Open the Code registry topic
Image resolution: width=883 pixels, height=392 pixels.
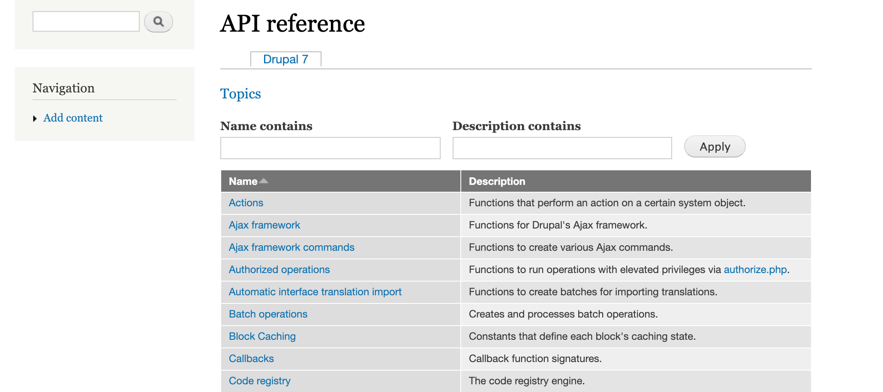[259, 381]
